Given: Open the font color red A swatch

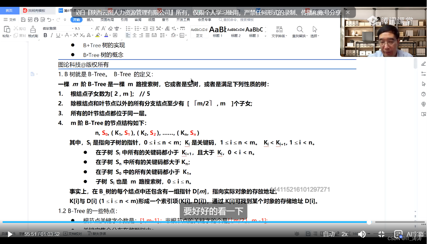Looking at the screenshot, I should pos(106,35).
